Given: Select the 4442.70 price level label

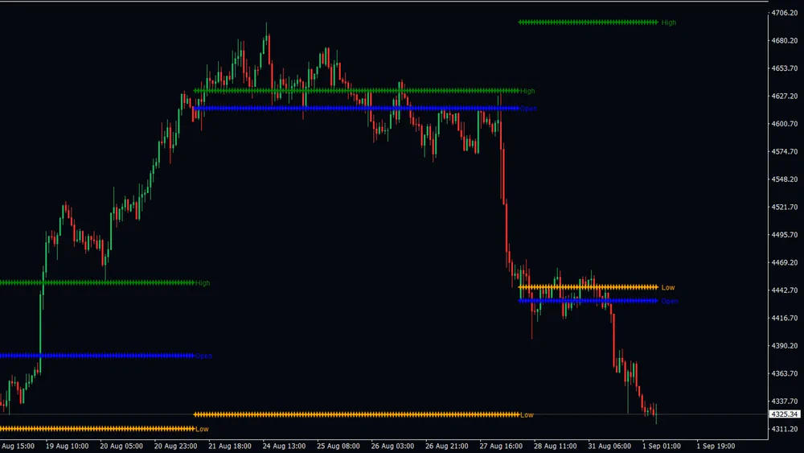Looking at the screenshot, I should pyautogui.click(x=785, y=290).
